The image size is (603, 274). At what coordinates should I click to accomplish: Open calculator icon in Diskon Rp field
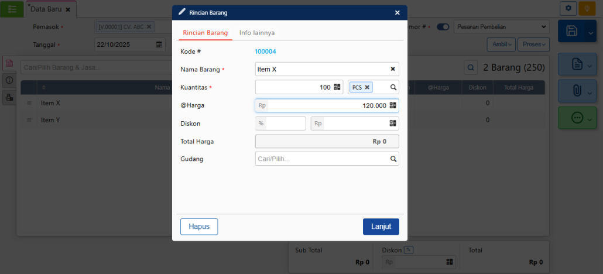[393, 124]
